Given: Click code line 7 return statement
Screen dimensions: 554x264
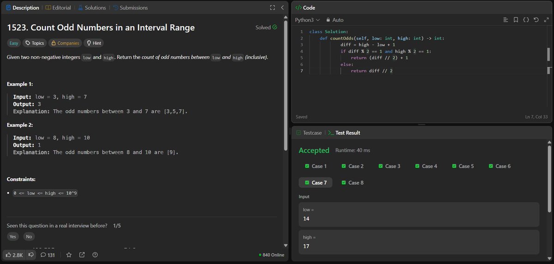Looking at the screenshot, I should (372, 71).
